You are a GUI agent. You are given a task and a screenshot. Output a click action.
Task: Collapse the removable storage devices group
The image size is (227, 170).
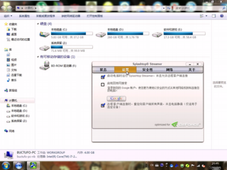click(x=38, y=57)
